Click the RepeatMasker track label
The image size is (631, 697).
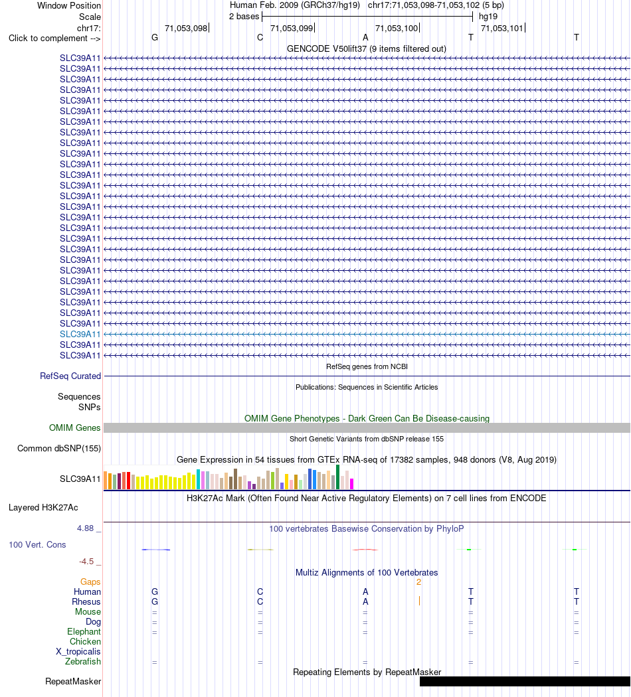point(73,682)
